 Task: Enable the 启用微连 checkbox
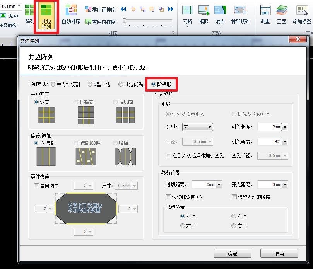[x=37, y=186]
